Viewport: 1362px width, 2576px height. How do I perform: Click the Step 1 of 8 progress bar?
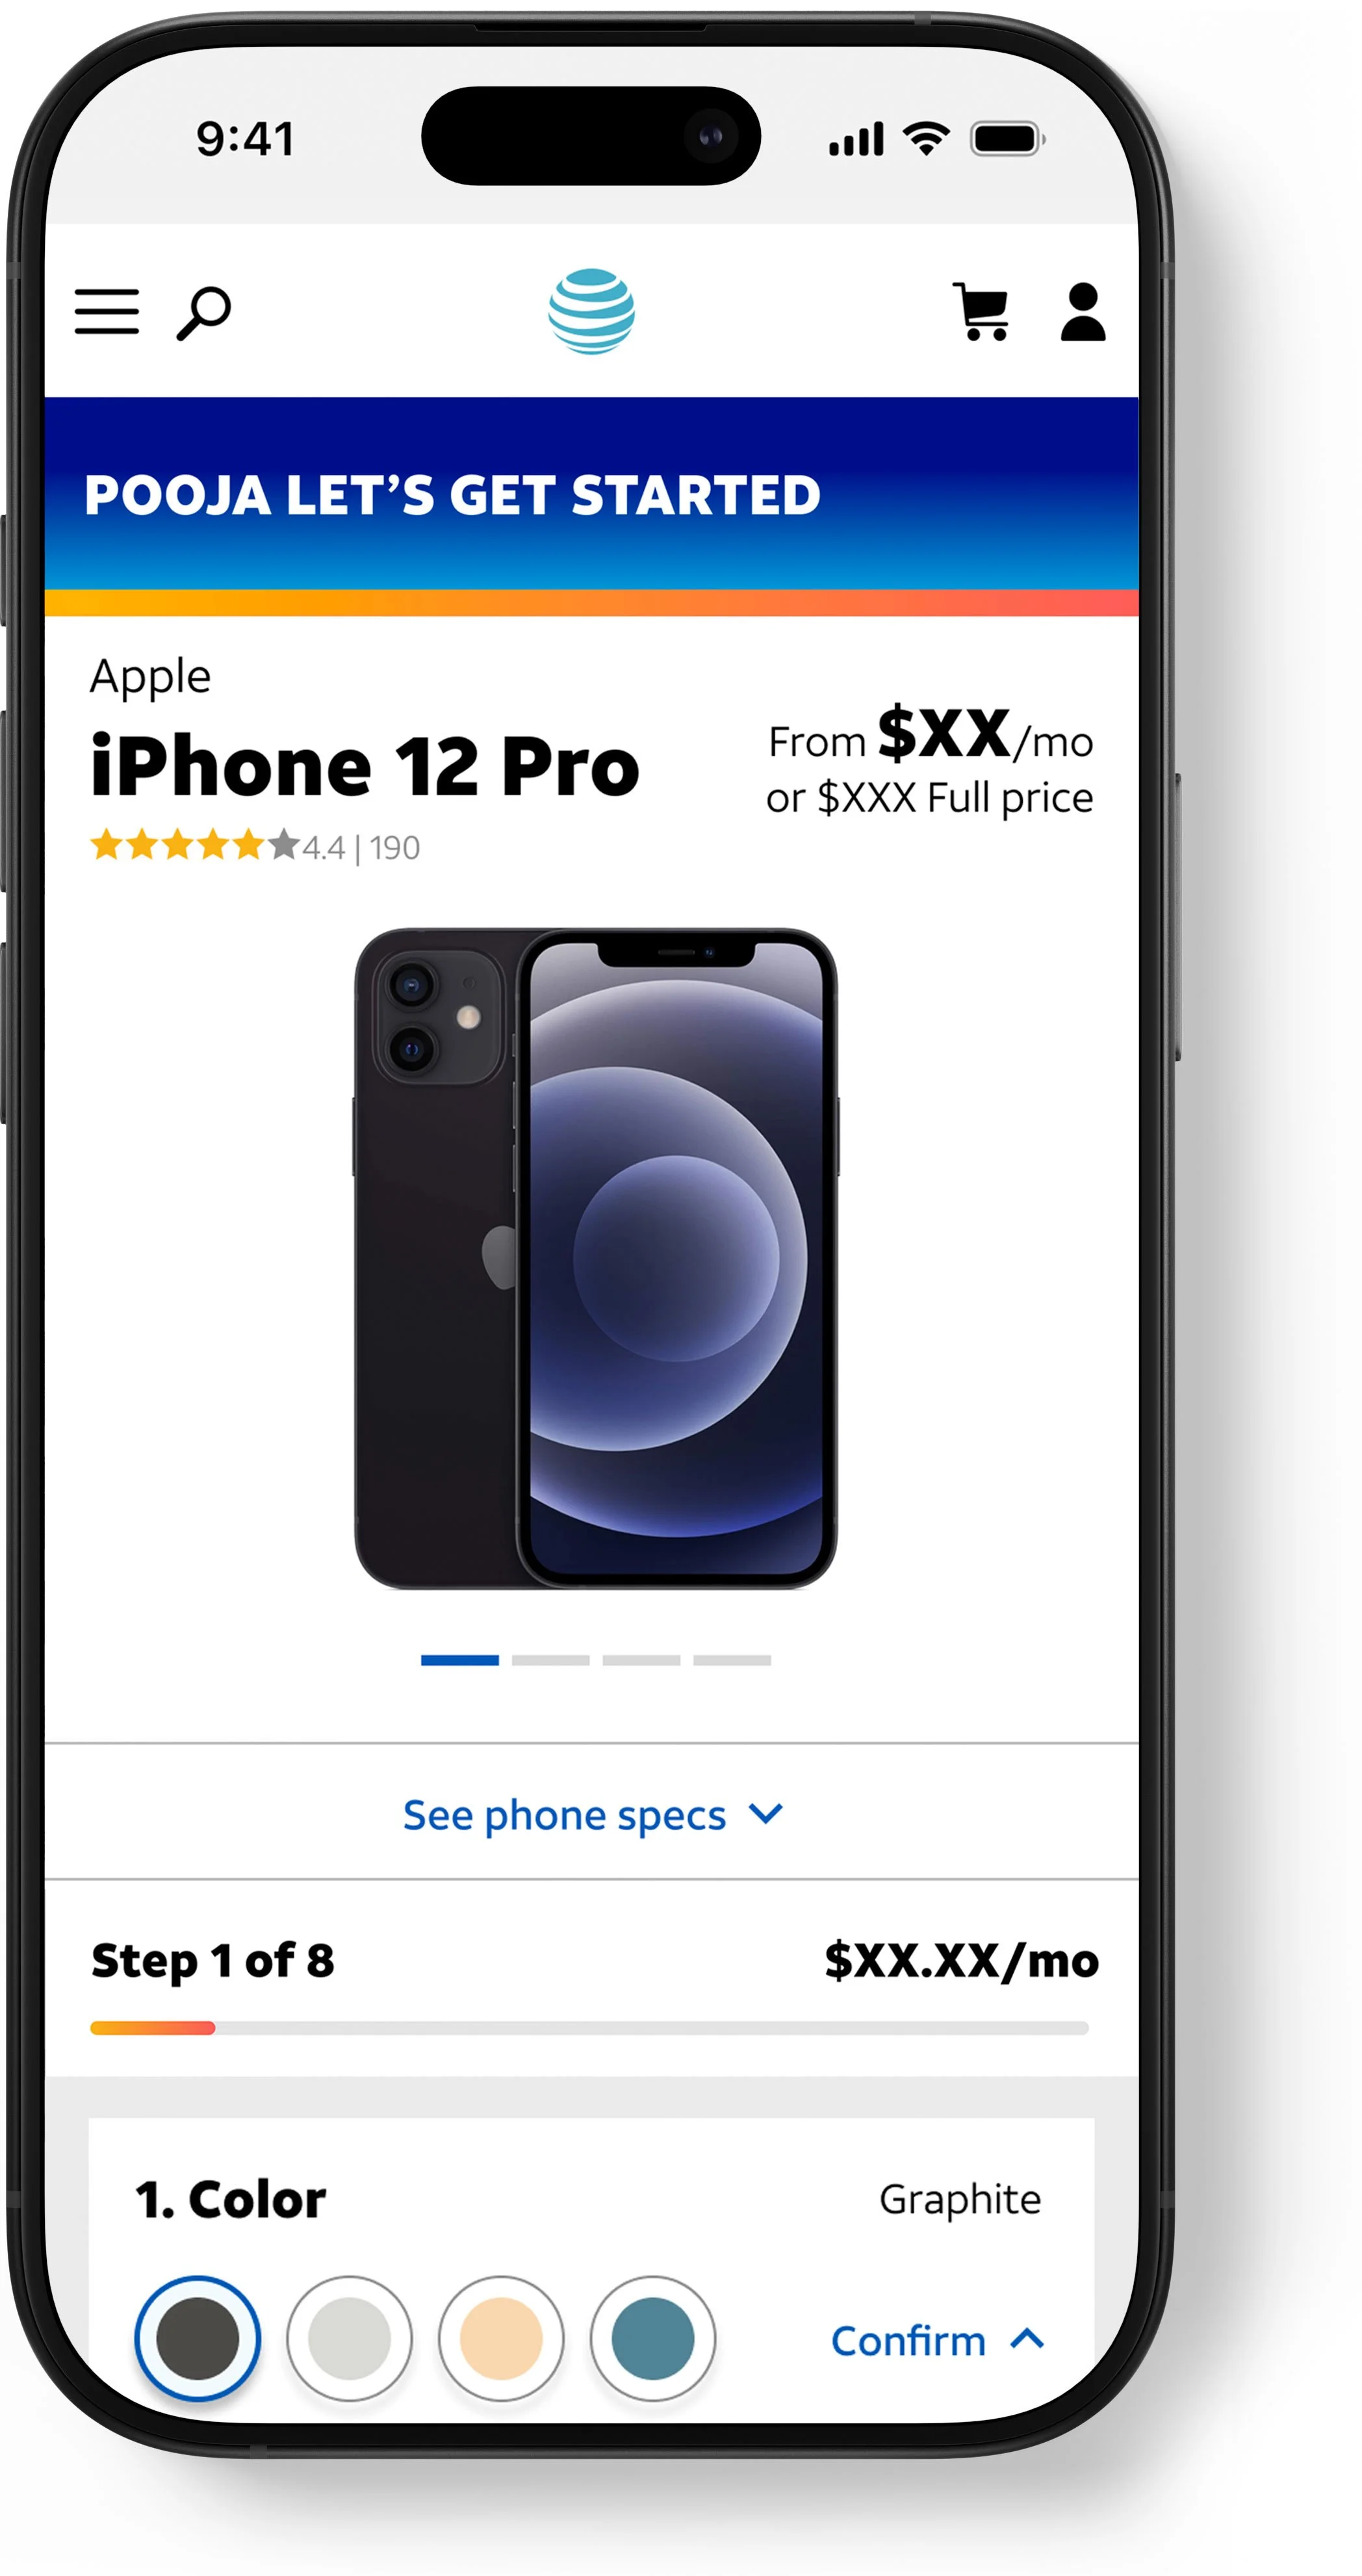590,2028
